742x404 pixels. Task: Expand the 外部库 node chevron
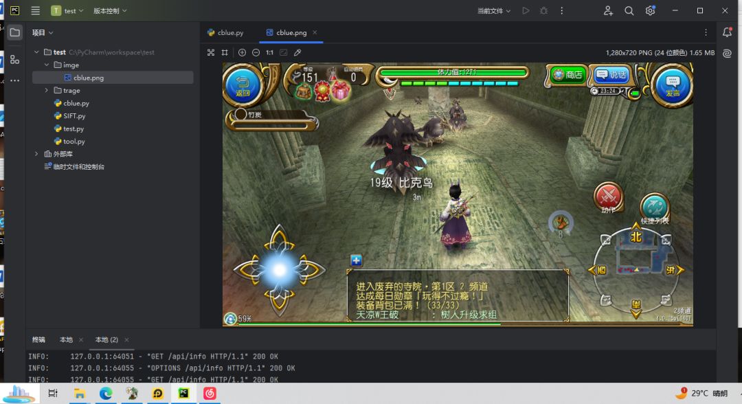[x=36, y=154]
